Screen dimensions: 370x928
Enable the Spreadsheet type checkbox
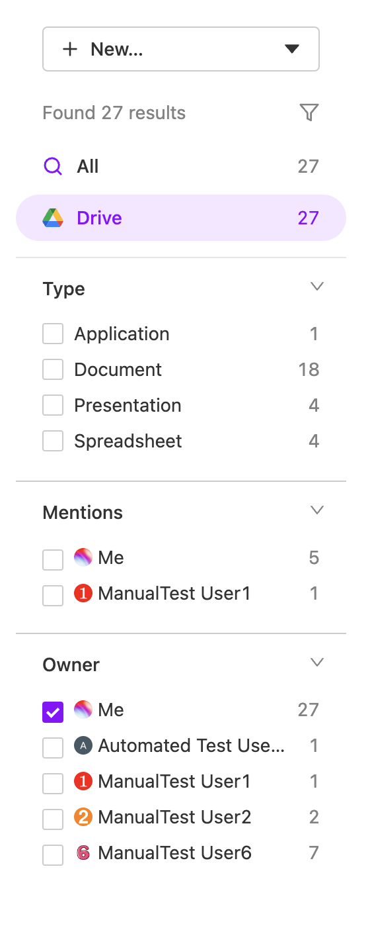point(53,441)
